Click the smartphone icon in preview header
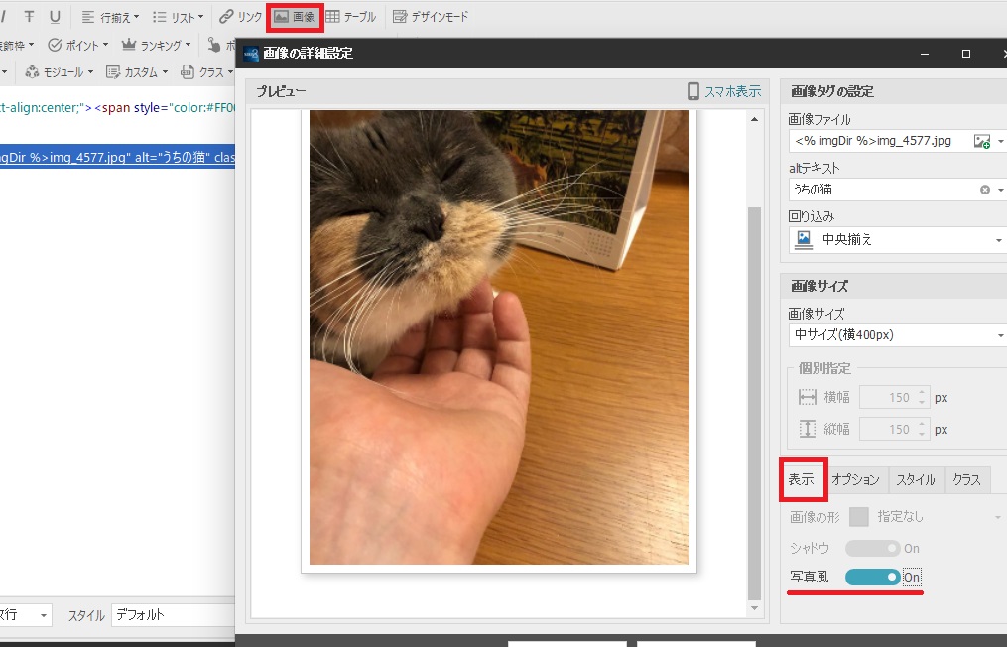 [x=693, y=91]
